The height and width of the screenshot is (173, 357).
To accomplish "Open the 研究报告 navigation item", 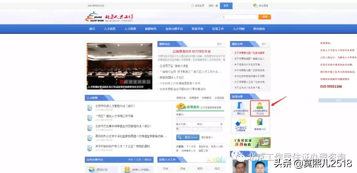I will (x=259, y=29).
